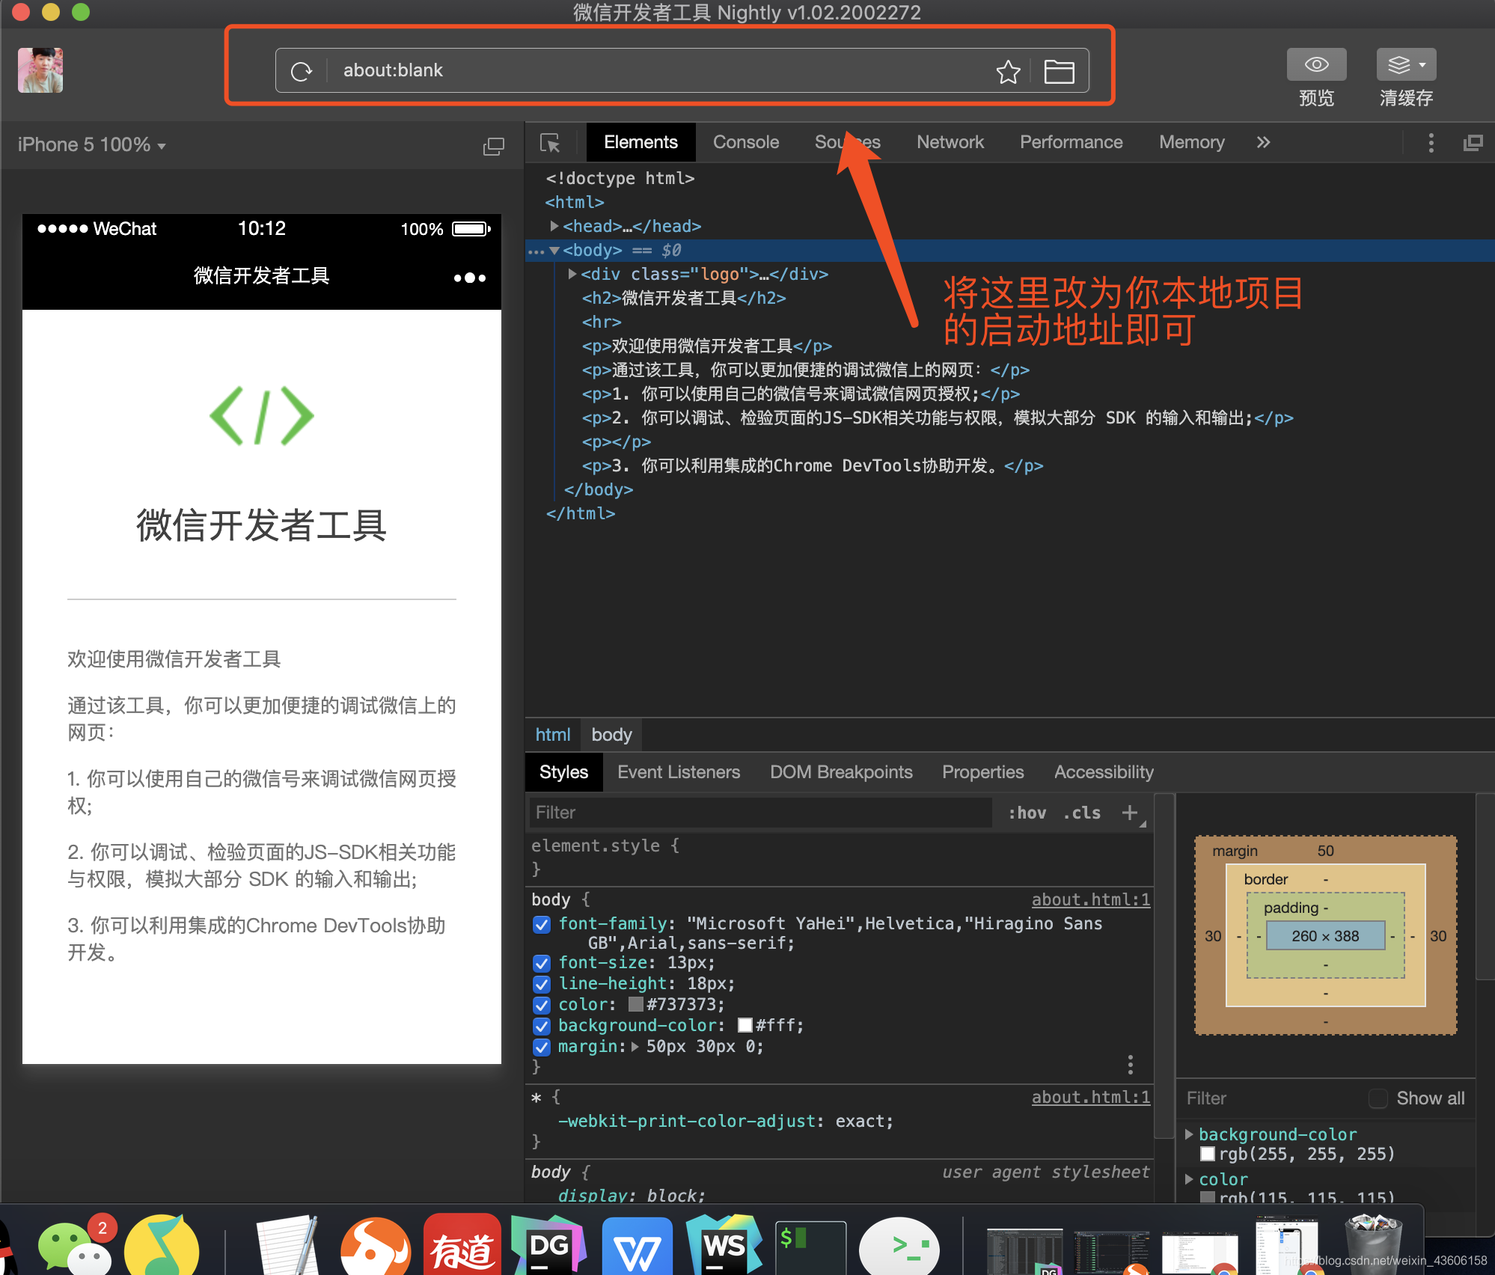Open about.html:1 link for body rule
Image resolution: width=1495 pixels, height=1275 pixels.
pyautogui.click(x=1090, y=899)
